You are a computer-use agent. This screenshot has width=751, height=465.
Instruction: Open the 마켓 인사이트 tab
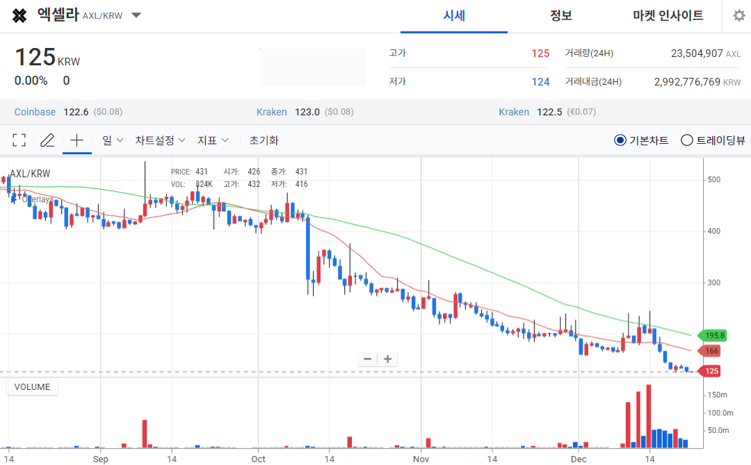coord(668,15)
